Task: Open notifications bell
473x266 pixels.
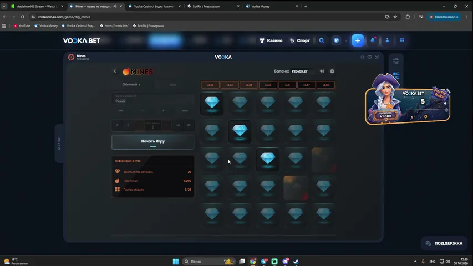Action: point(373,40)
